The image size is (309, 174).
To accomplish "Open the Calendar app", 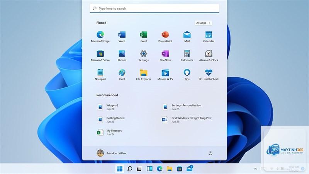I will 209,37.
